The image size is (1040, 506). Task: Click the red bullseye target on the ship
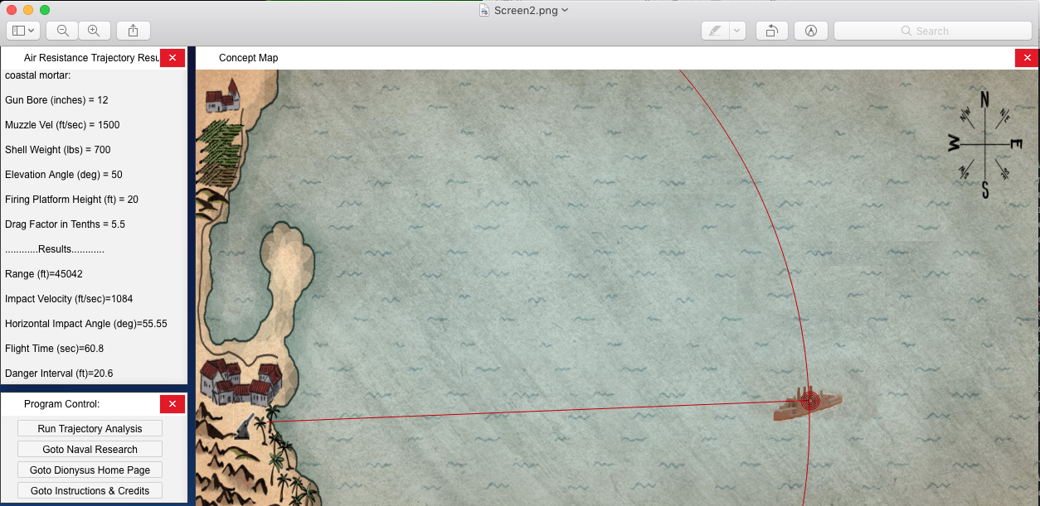coord(809,402)
